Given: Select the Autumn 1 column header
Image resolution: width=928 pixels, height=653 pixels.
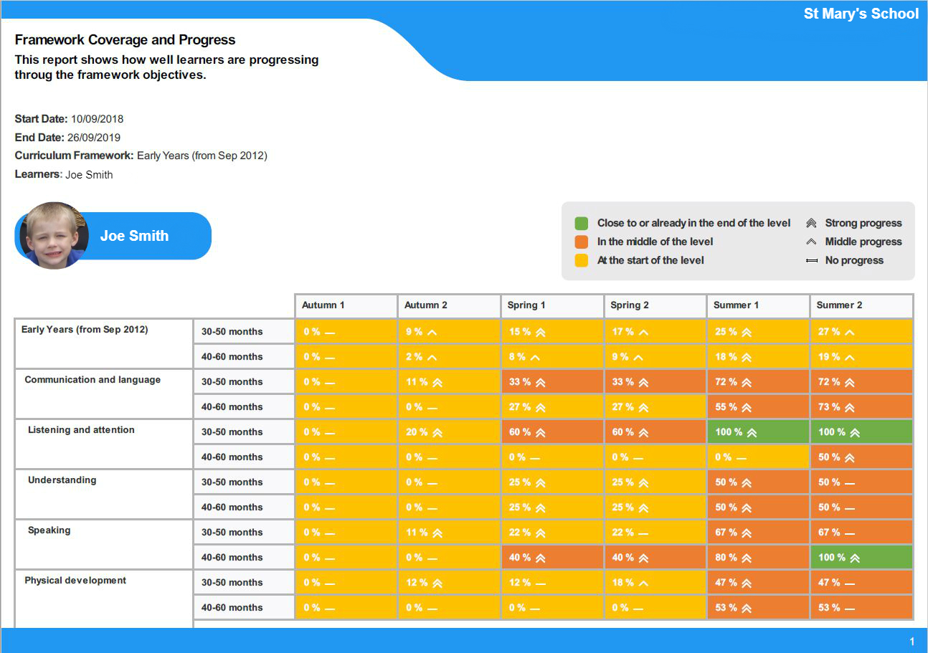Looking at the screenshot, I should 346,305.
